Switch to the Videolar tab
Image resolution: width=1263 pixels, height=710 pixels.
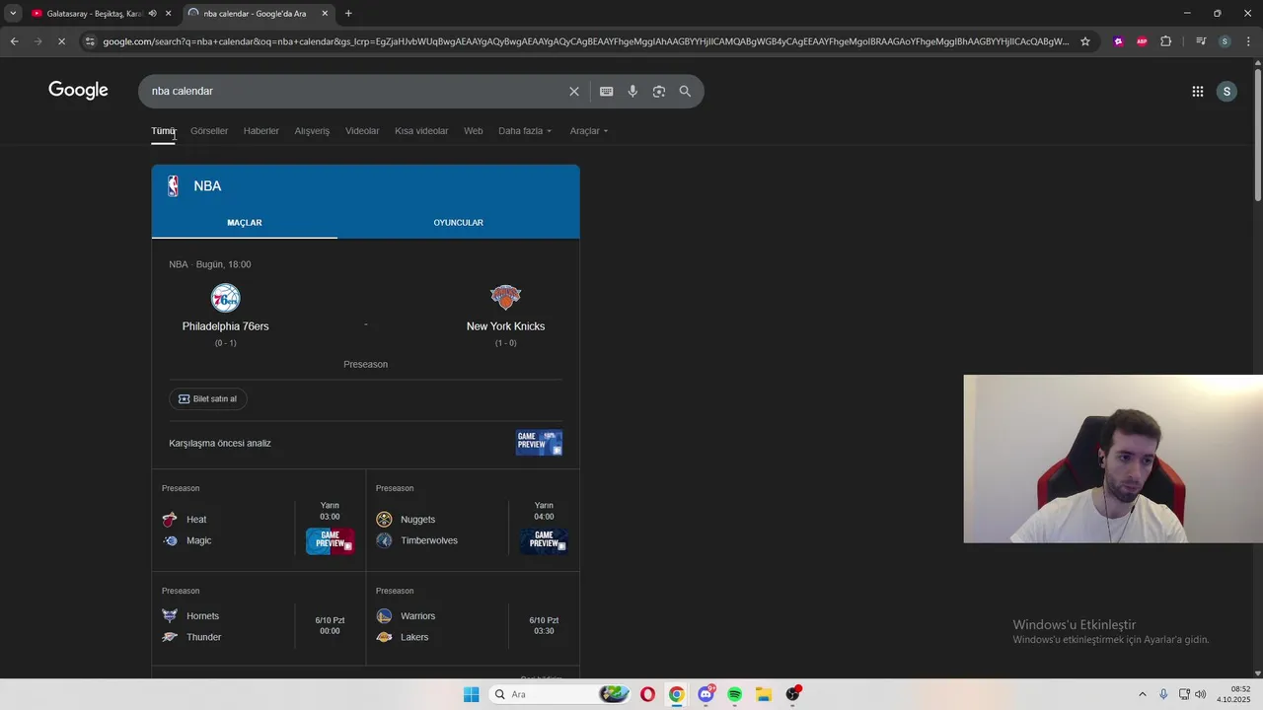(362, 131)
